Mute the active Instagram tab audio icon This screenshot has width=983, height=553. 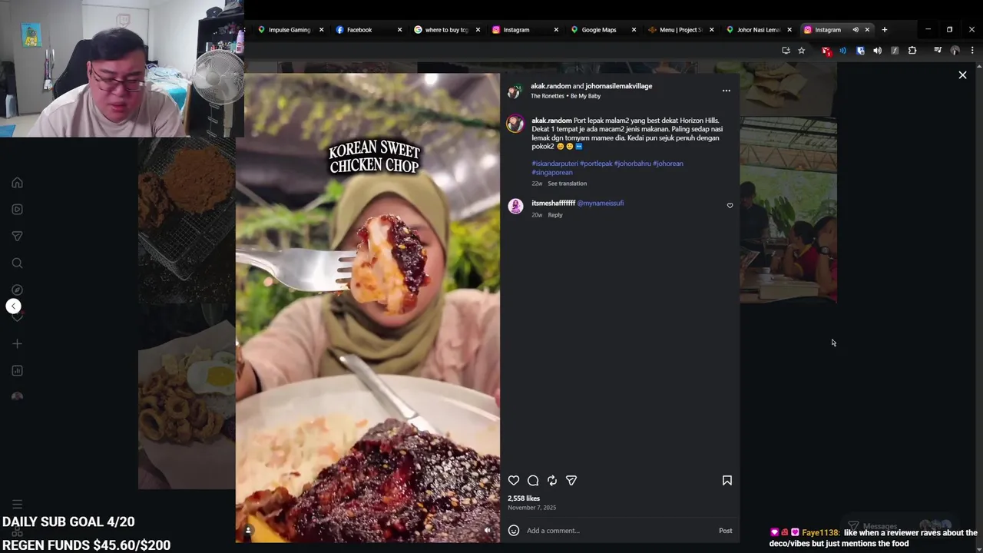(x=856, y=30)
